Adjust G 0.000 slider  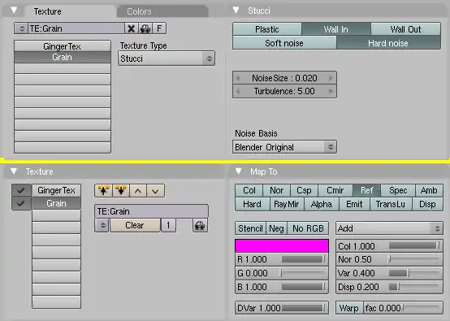(282, 273)
